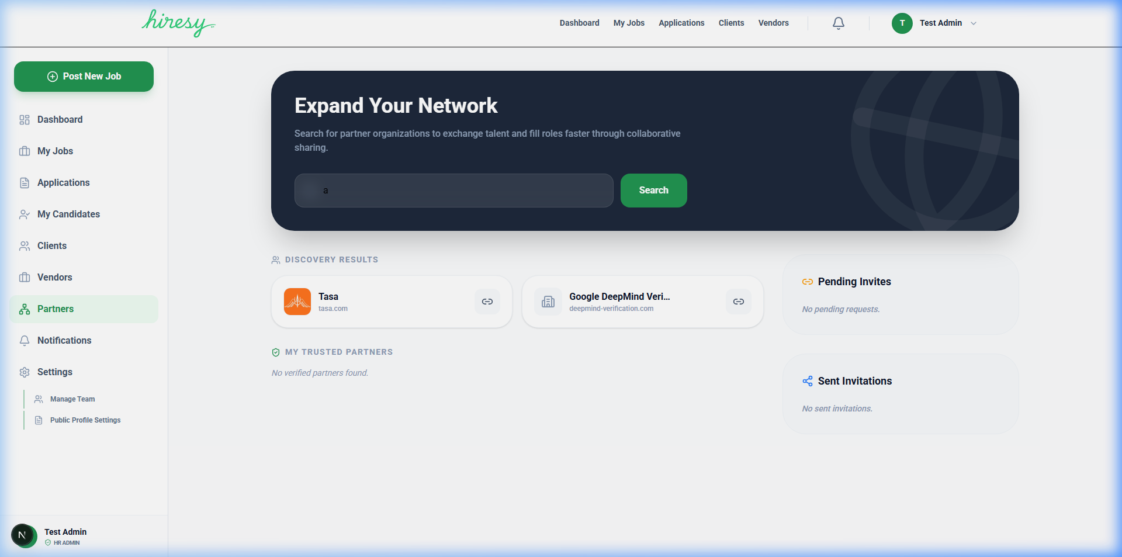
Task: Click the Sent Invitations share icon
Action: pyautogui.click(x=808, y=381)
